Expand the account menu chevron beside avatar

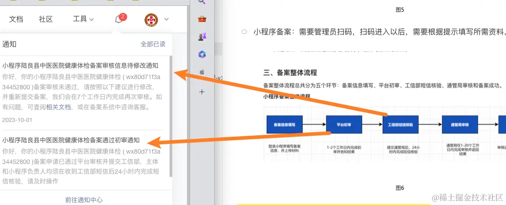pos(166,19)
